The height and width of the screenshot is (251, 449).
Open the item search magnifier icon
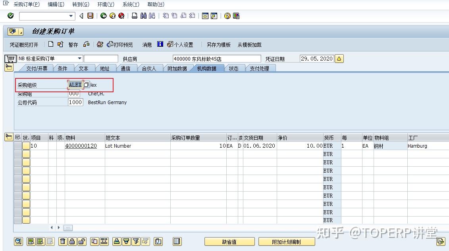(18, 241)
